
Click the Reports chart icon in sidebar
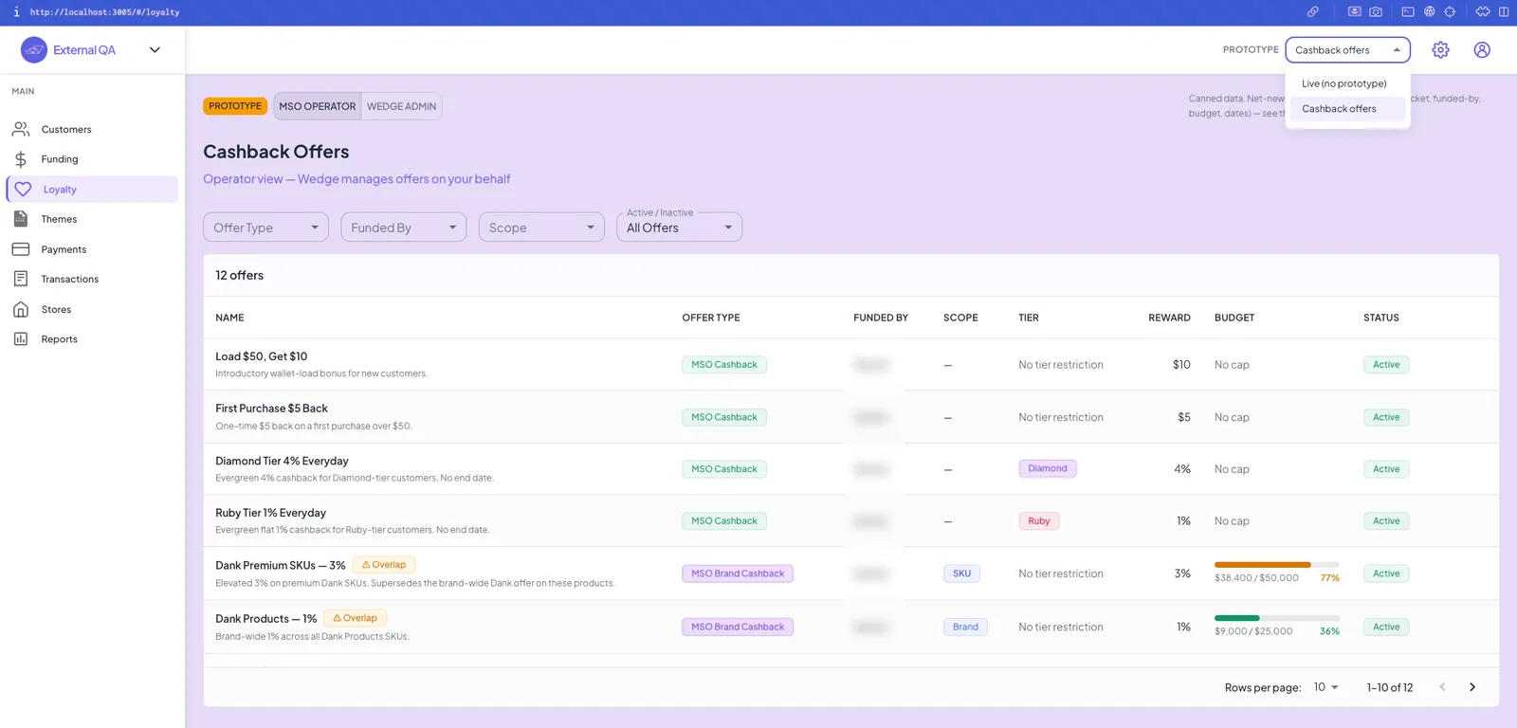click(21, 338)
